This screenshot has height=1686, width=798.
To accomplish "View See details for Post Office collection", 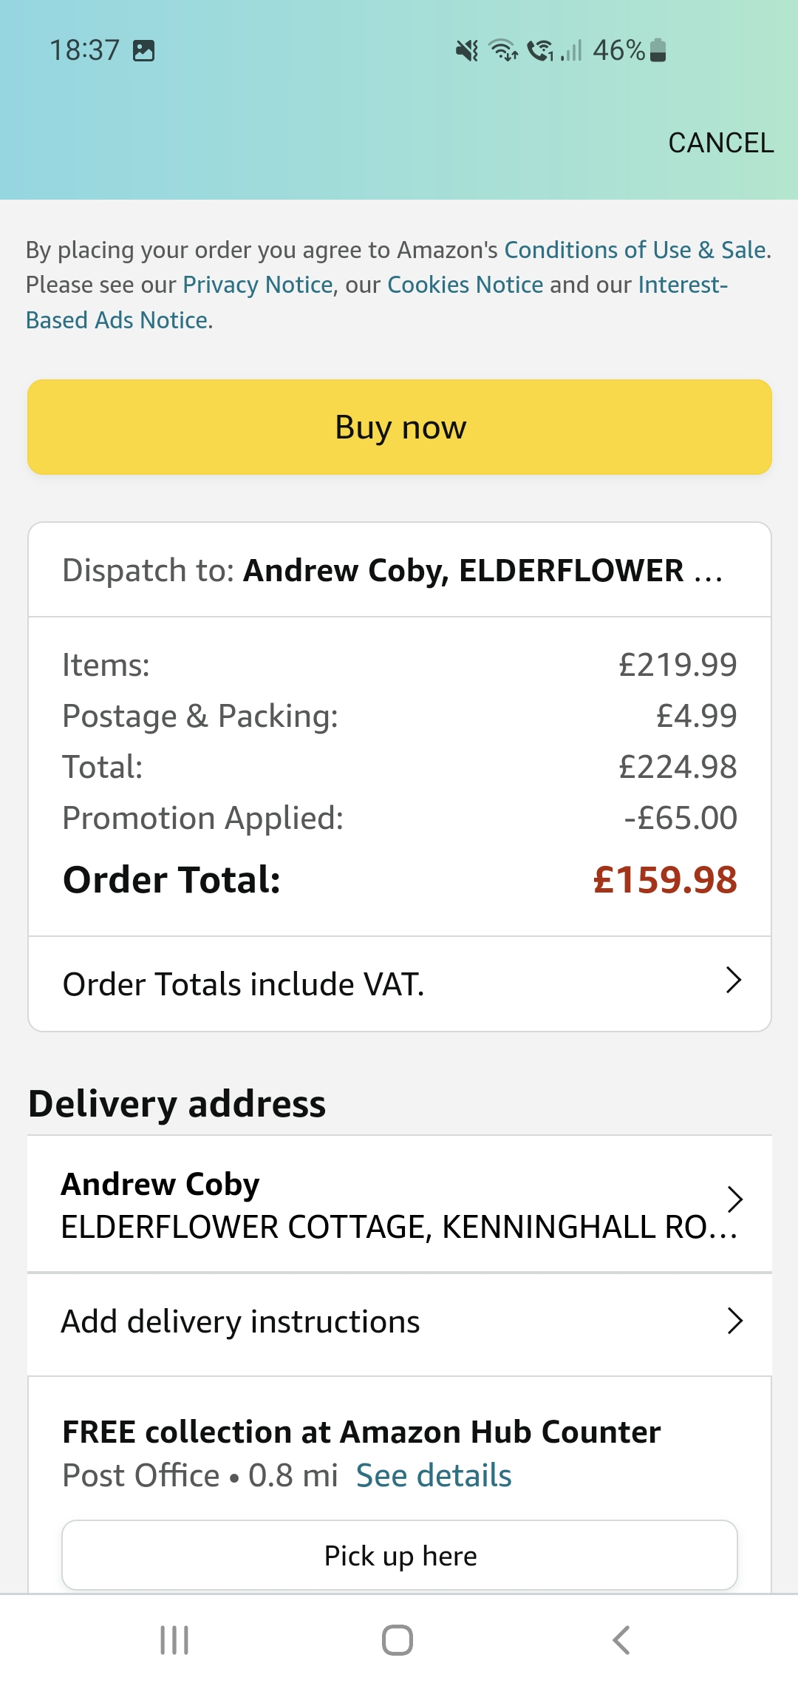I will pyautogui.click(x=434, y=1475).
